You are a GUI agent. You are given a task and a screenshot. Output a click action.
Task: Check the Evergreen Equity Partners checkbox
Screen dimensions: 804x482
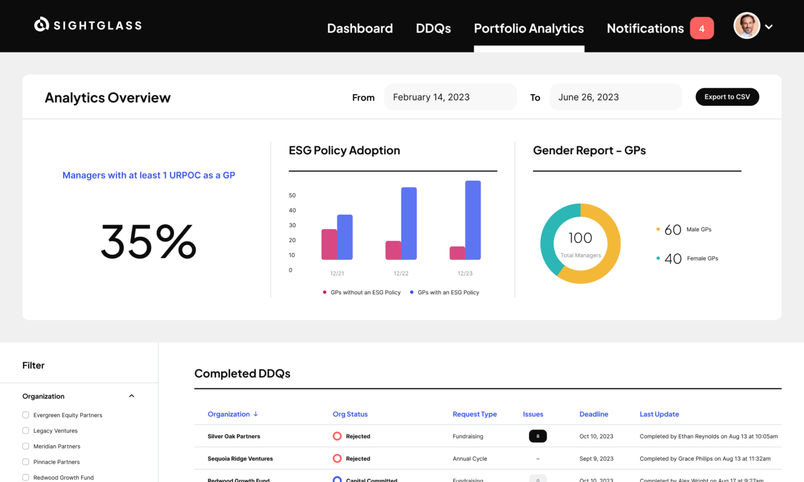point(25,415)
